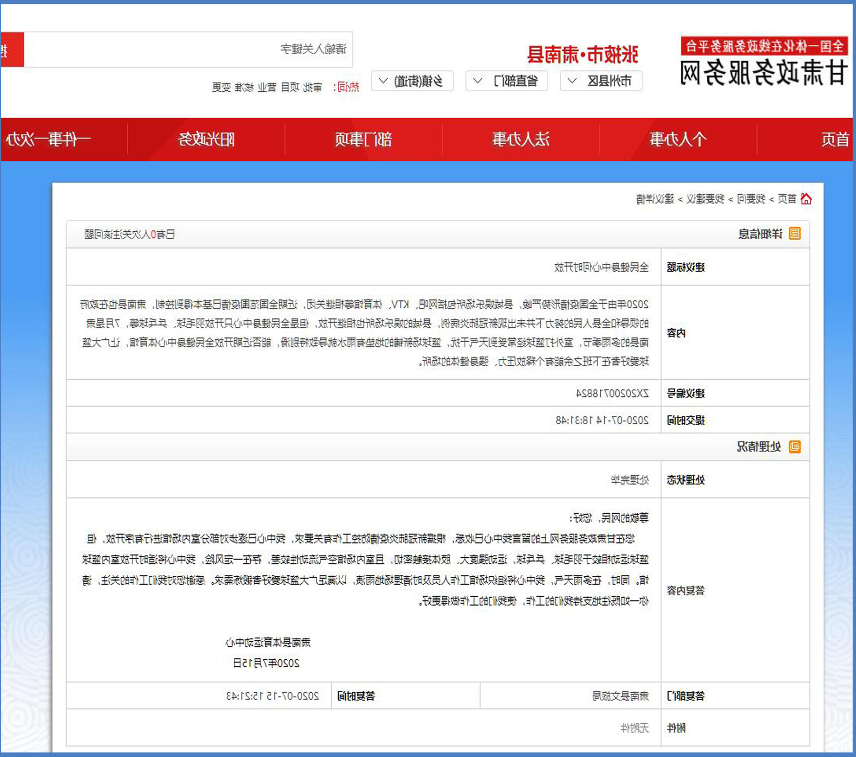Go to the 首页 navigation tab
Viewport: 856px width, 757px height.
[835, 139]
